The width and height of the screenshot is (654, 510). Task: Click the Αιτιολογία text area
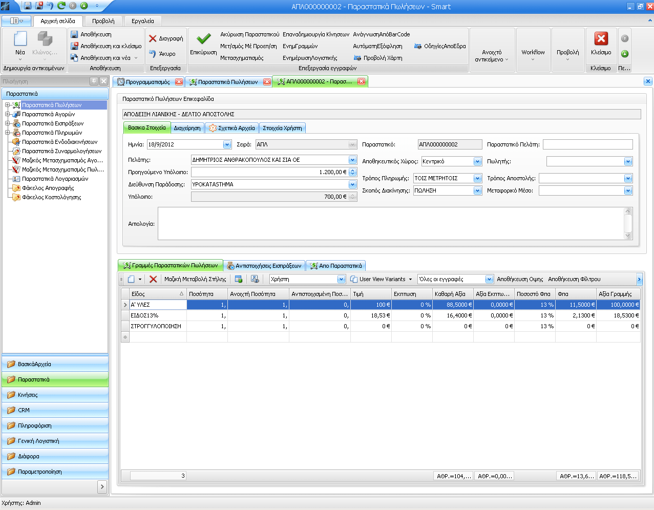[391, 223]
